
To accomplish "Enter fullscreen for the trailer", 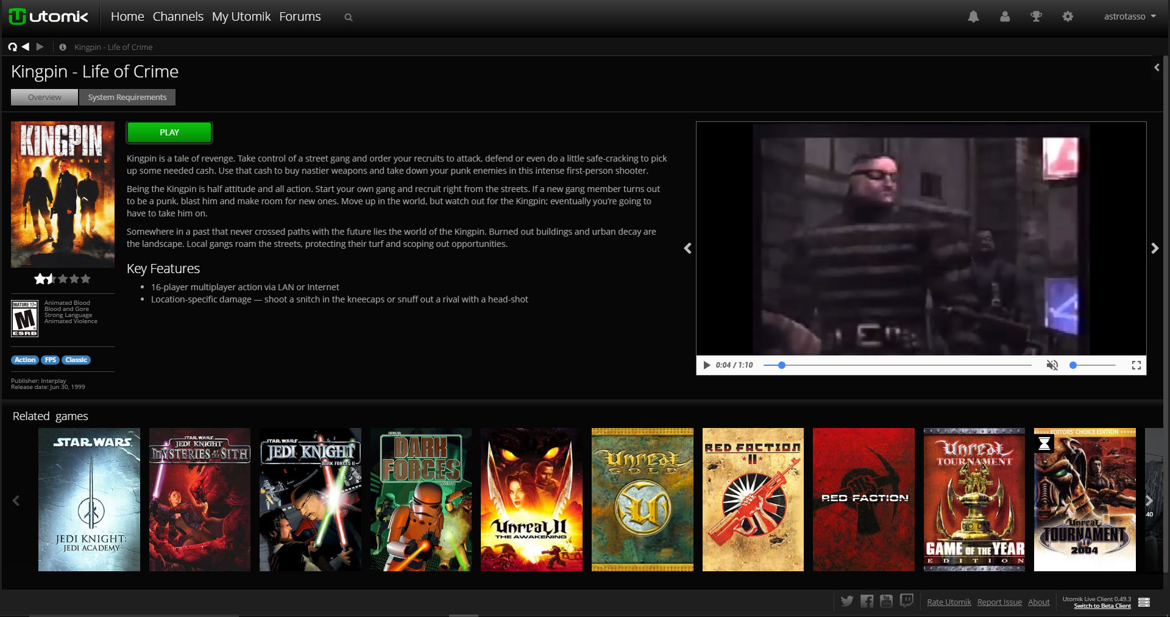I will (x=1136, y=365).
